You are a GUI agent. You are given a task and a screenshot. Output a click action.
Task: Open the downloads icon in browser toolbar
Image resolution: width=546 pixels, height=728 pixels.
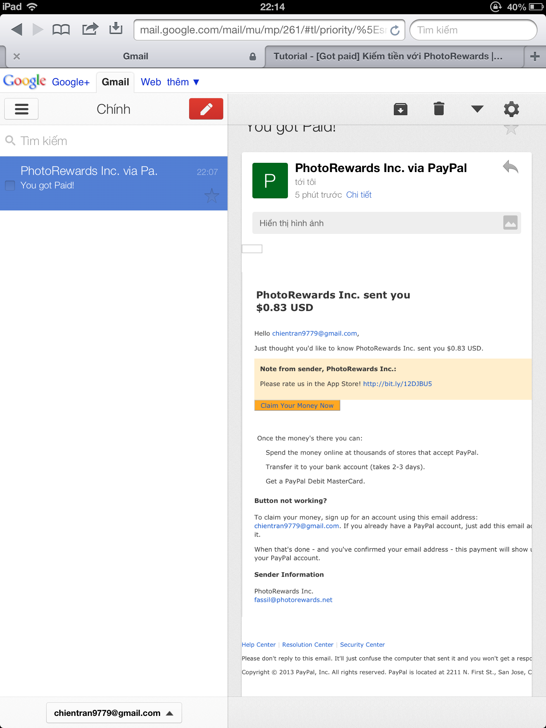pyautogui.click(x=116, y=28)
